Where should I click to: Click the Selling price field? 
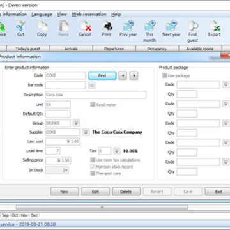point(58,160)
